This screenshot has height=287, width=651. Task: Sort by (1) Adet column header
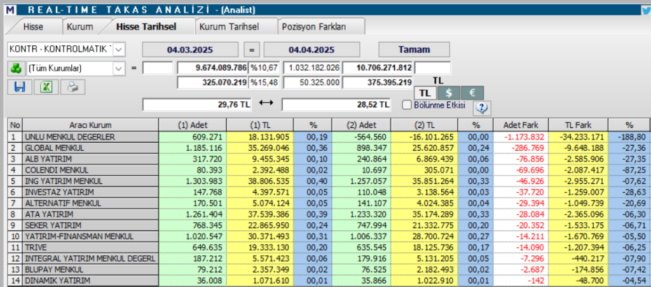pyautogui.click(x=193, y=125)
